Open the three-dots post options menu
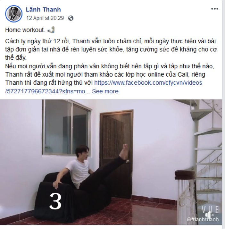The height and width of the screenshot is (229, 225). [x=214, y=9]
